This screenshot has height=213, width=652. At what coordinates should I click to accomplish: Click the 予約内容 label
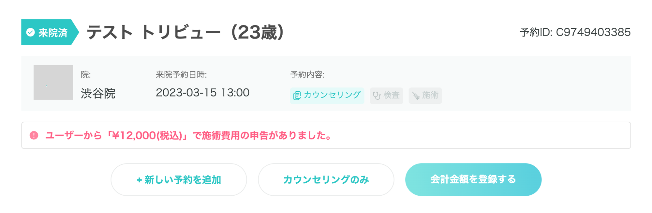(307, 75)
